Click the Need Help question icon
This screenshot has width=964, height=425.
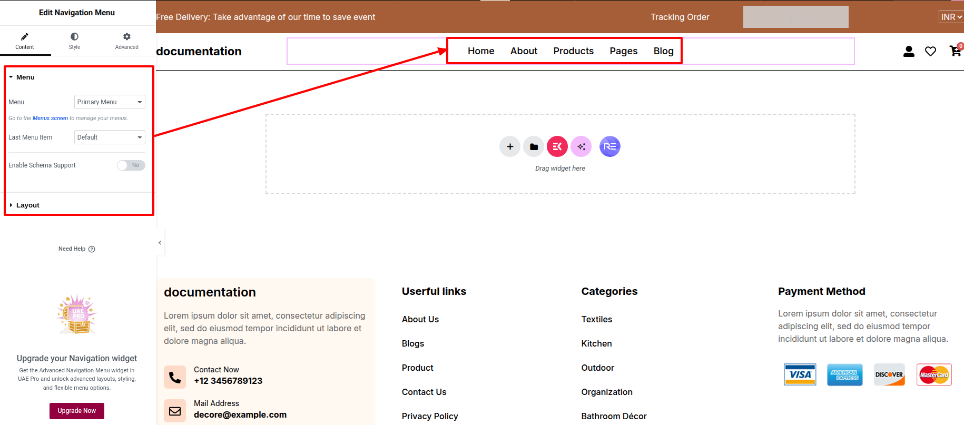coord(92,249)
